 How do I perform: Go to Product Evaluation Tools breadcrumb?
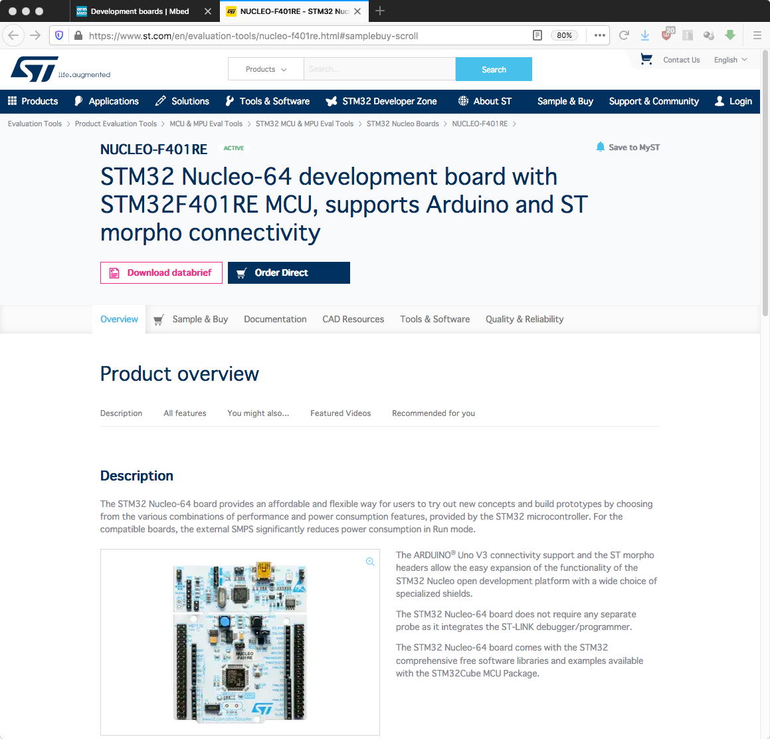pyautogui.click(x=116, y=124)
